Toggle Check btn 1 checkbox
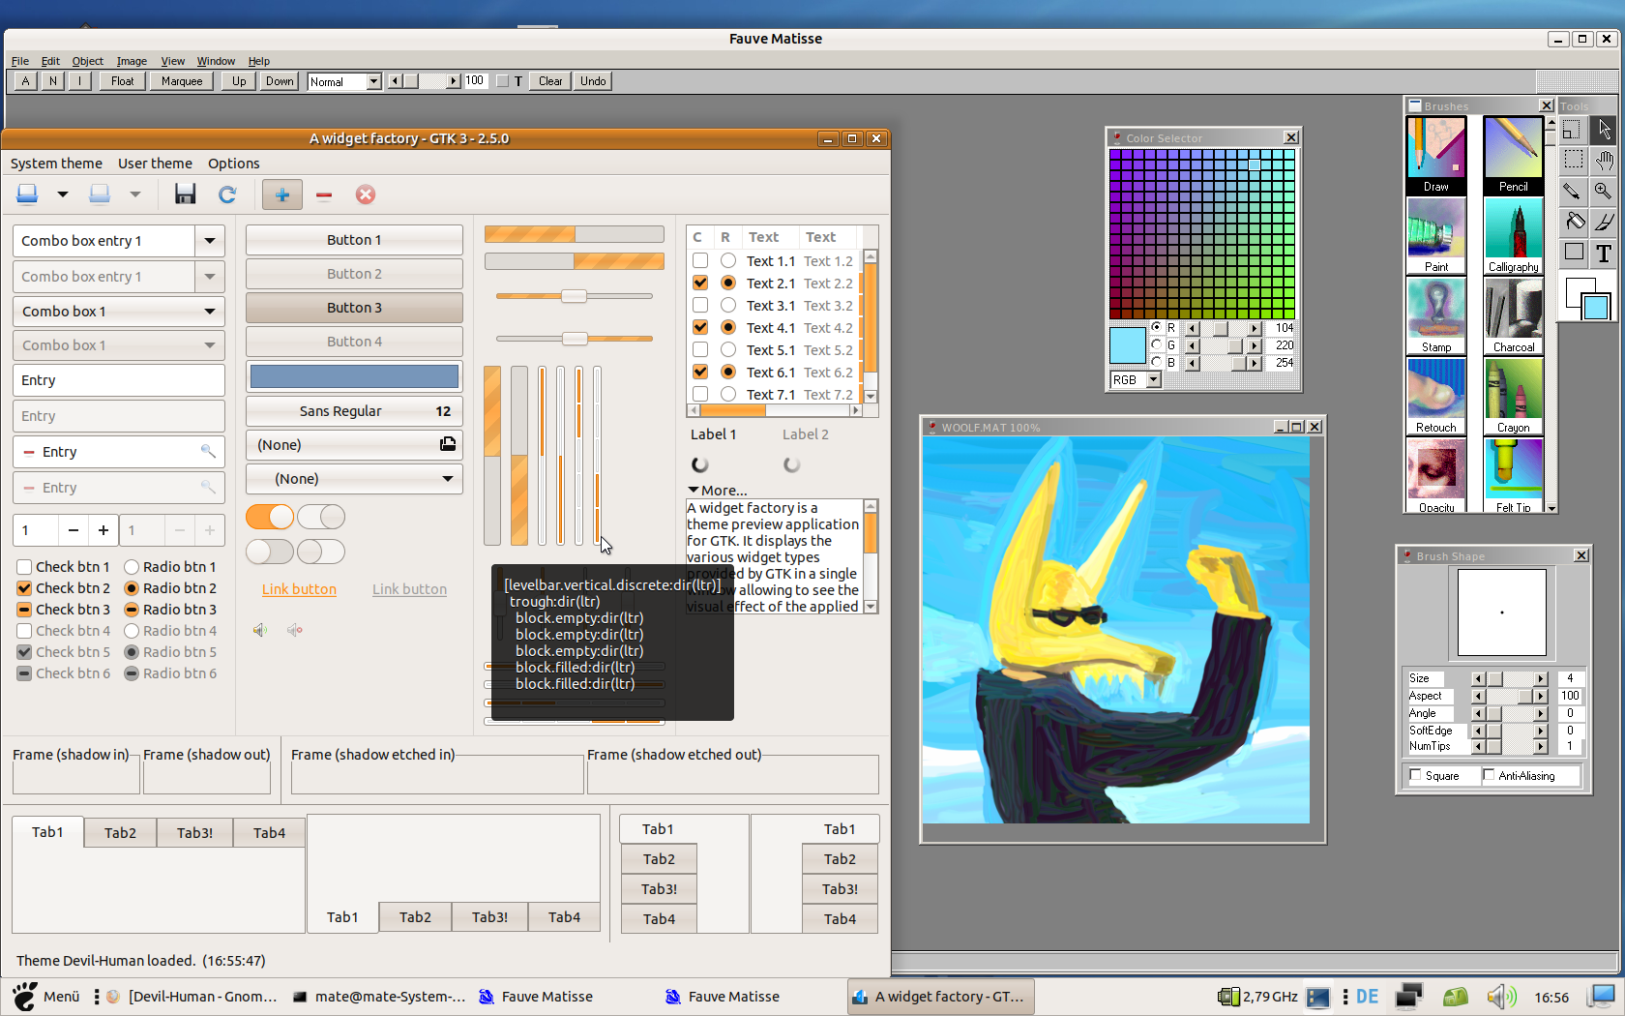Screen dimensions: 1625x1016 (x=24, y=567)
